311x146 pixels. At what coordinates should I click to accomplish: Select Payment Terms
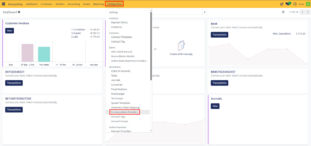(119, 22)
